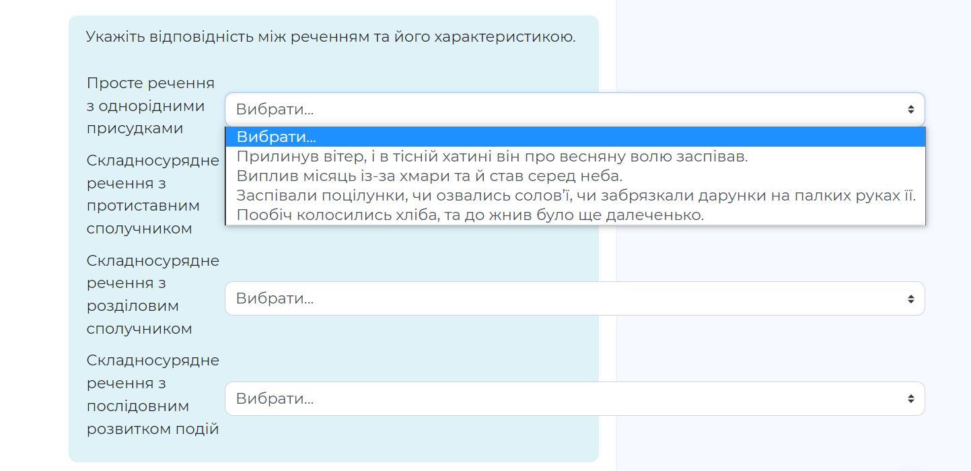971x471 pixels.
Task: Click the label mentioning "розділовим сполучником"
Action: coord(153,294)
